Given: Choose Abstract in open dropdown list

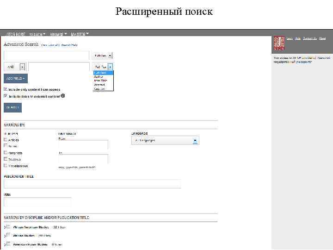Looking at the screenshot, I should pos(104,85).
